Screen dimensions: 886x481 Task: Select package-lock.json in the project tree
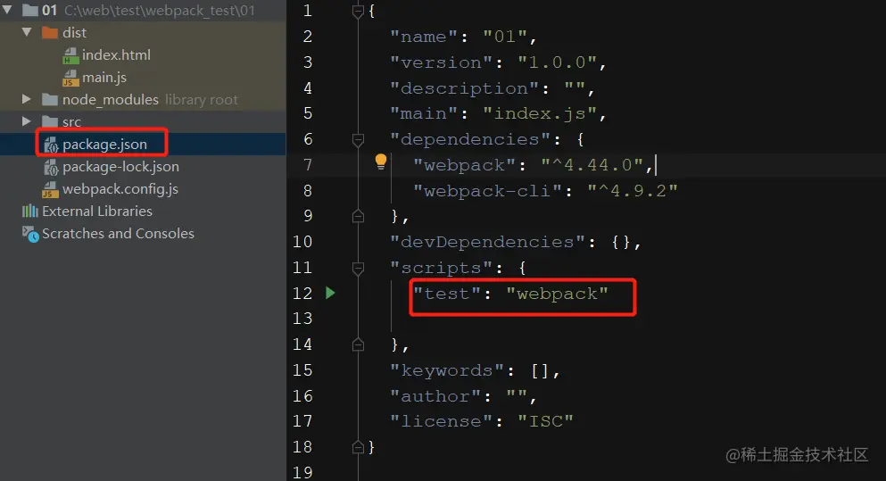point(120,167)
